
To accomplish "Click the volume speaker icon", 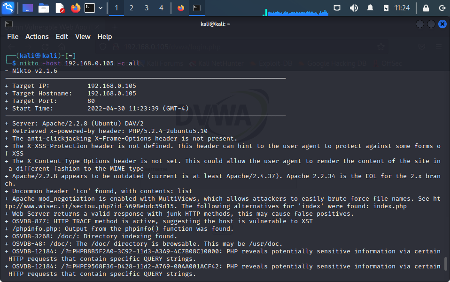I will point(354,8).
